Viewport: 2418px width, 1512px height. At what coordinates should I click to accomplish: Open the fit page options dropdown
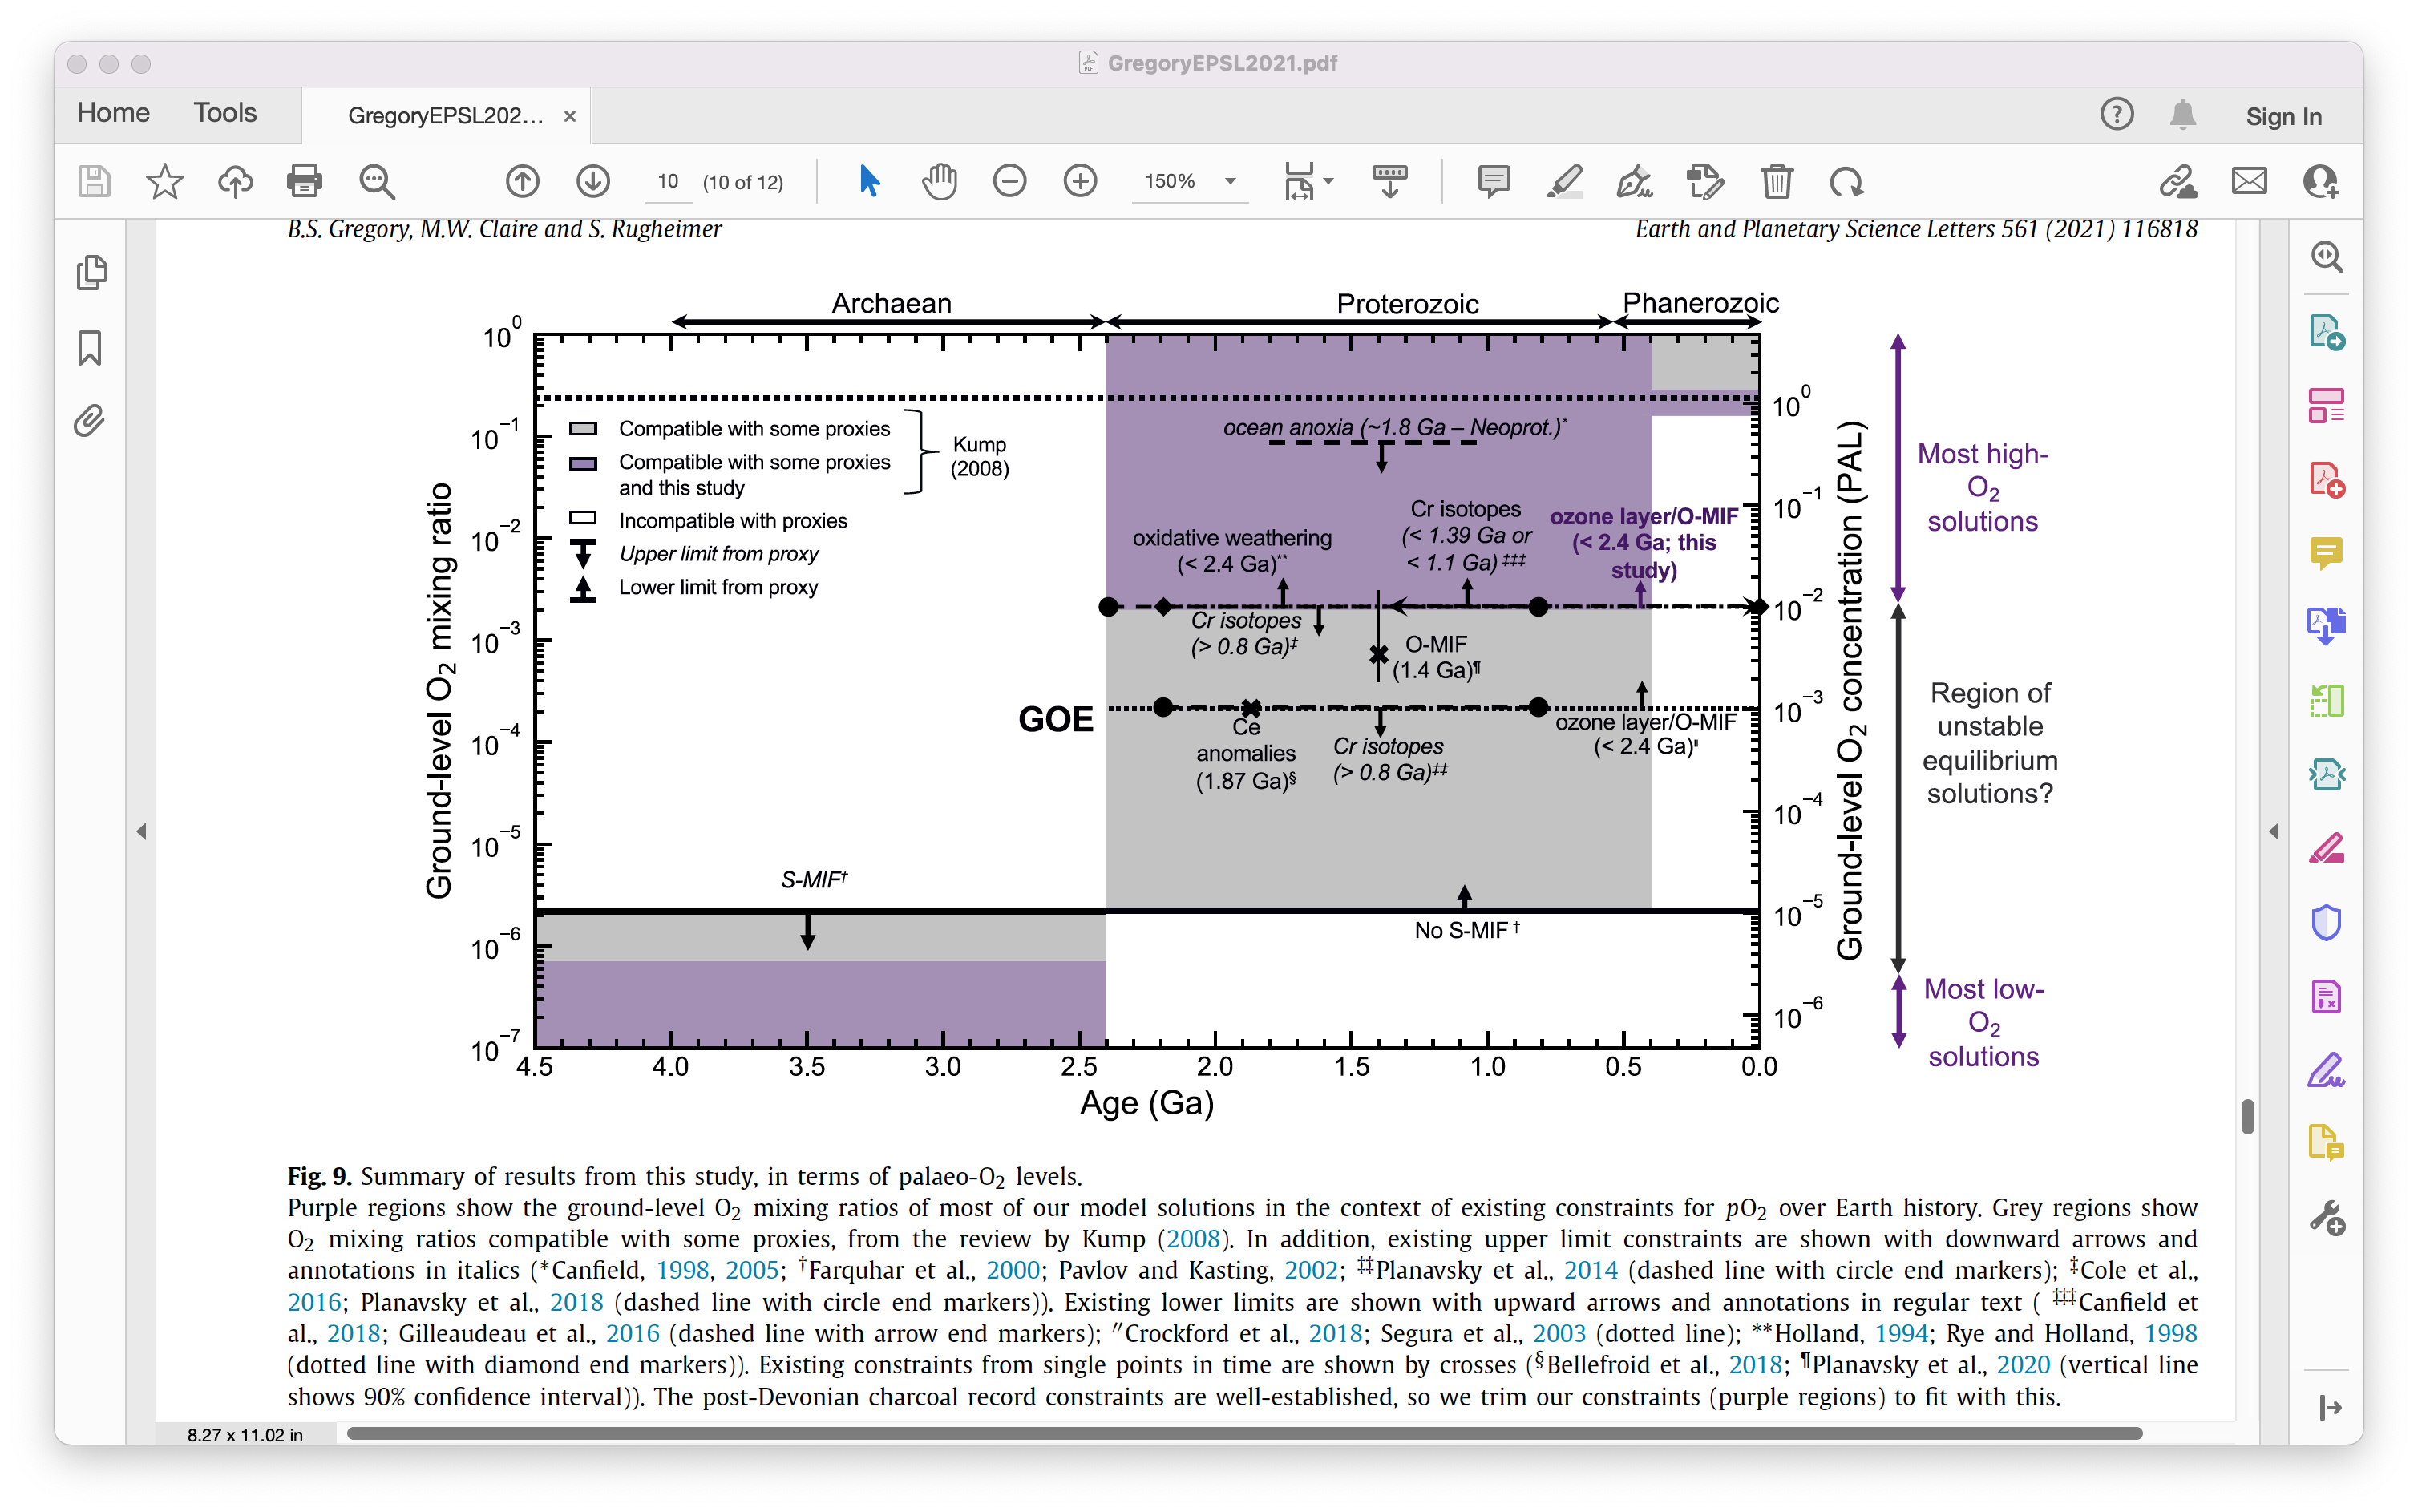[x=1328, y=181]
